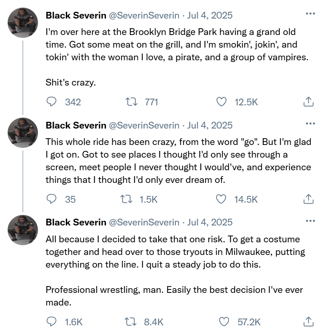Click the first tweet's profile avatar
The width and height of the screenshot is (324, 335).
[23, 21]
